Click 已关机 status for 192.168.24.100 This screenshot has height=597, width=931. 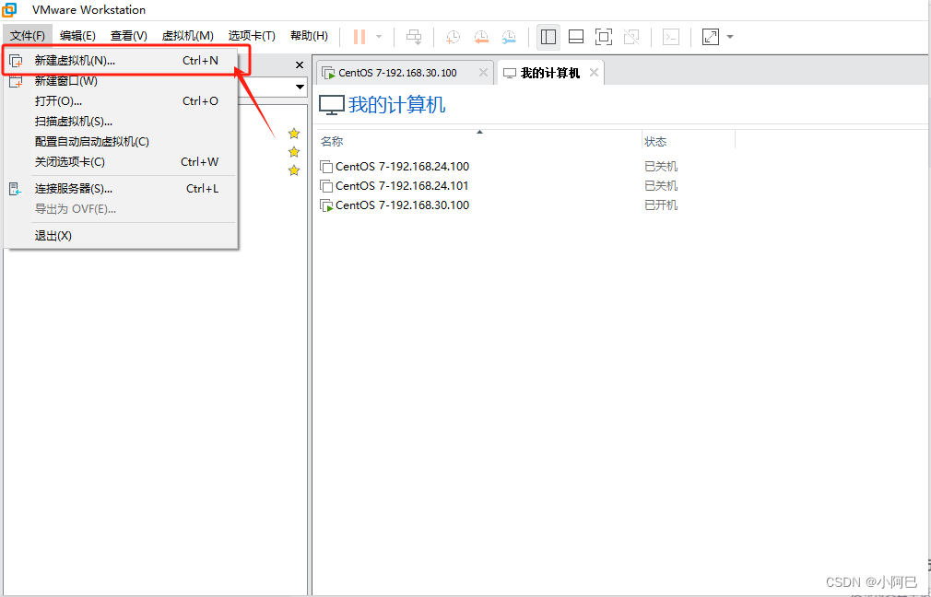coord(661,167)
